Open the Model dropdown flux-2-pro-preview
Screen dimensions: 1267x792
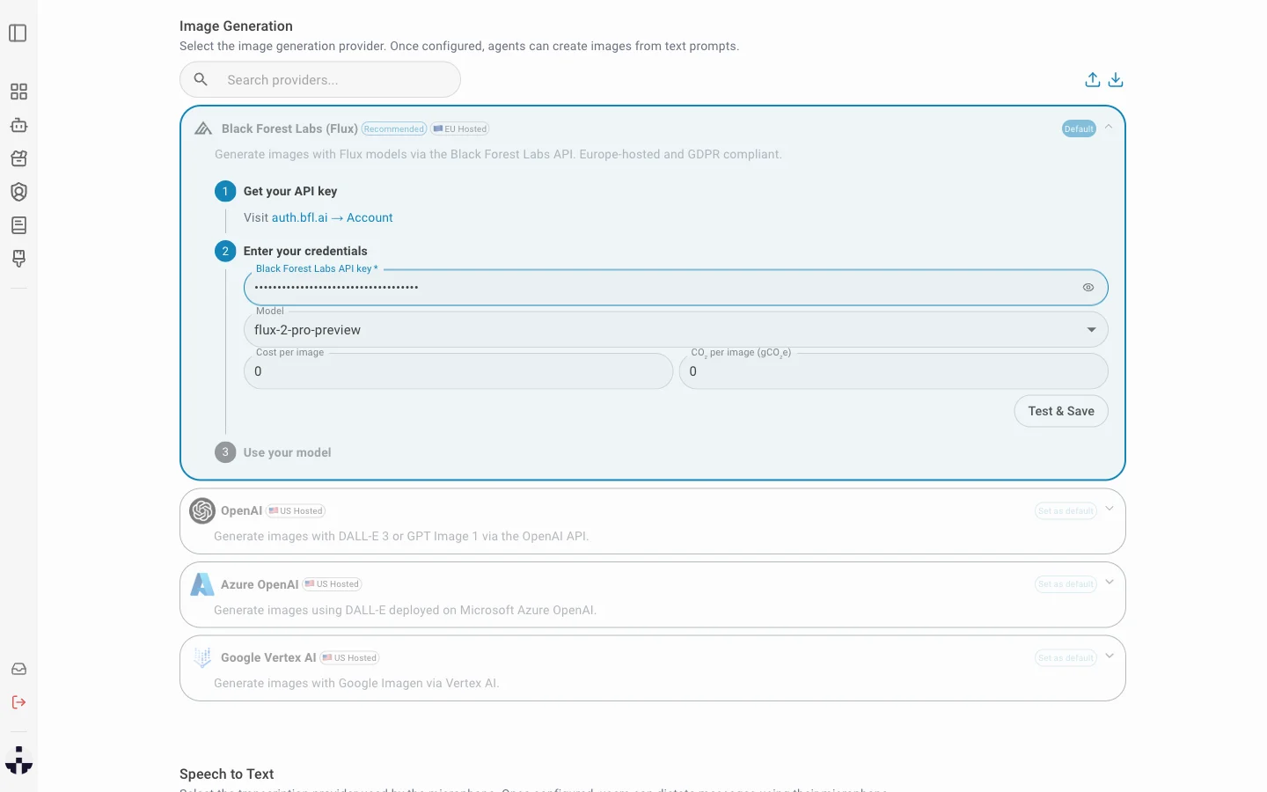pos(676,330)
